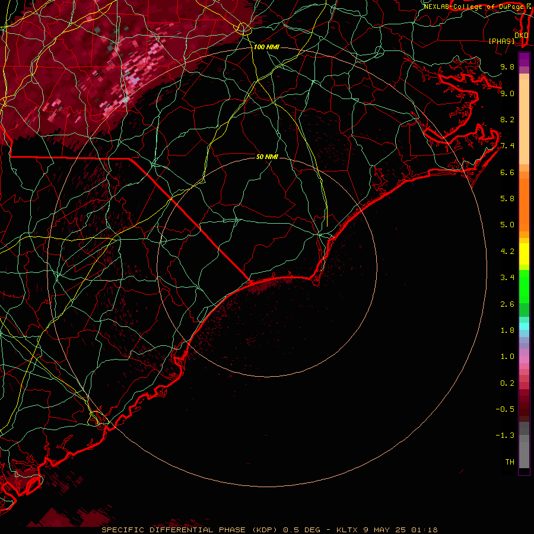Select the 1.8 value on color scale
Image resolution: width=534 pixels, height=534 pixels.
click(x=507, y=330)
